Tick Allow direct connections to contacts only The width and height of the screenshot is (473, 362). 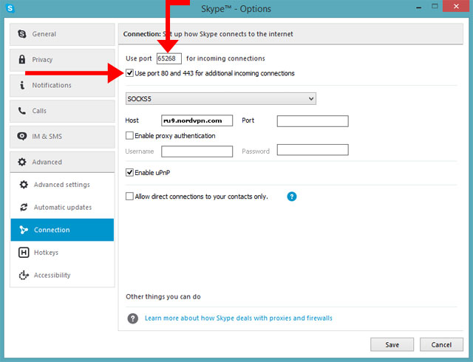point(130,197)
